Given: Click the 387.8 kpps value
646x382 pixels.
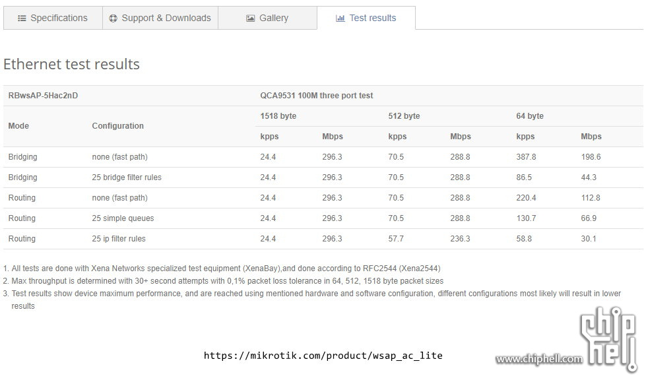Looking at the screenshot, I should tap(526, 157).
